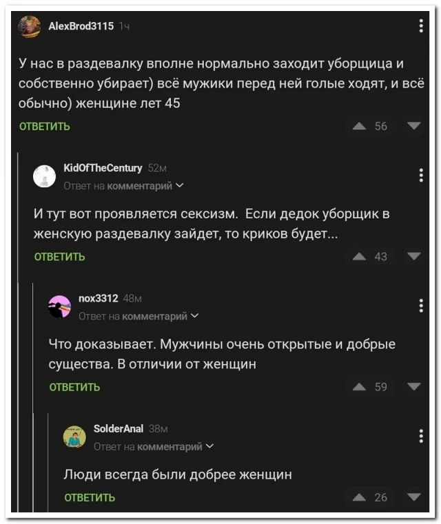Downvote AlexBrod3115's comment
The height and width of the screenshot is (524, 441).
click(x=413, y=126)
